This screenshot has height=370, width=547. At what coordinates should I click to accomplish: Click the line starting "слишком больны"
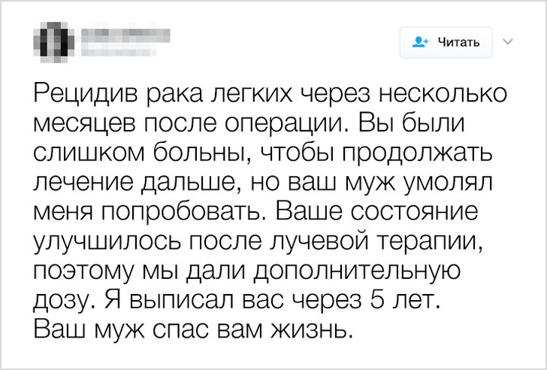coord(263,154)
